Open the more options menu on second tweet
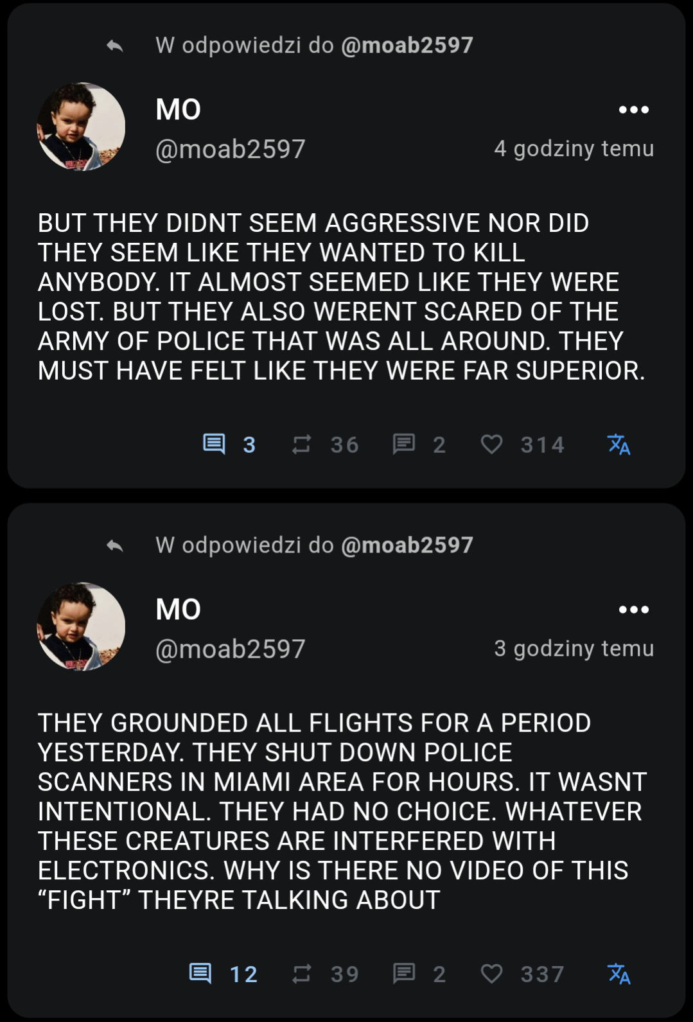 [633, 610]
